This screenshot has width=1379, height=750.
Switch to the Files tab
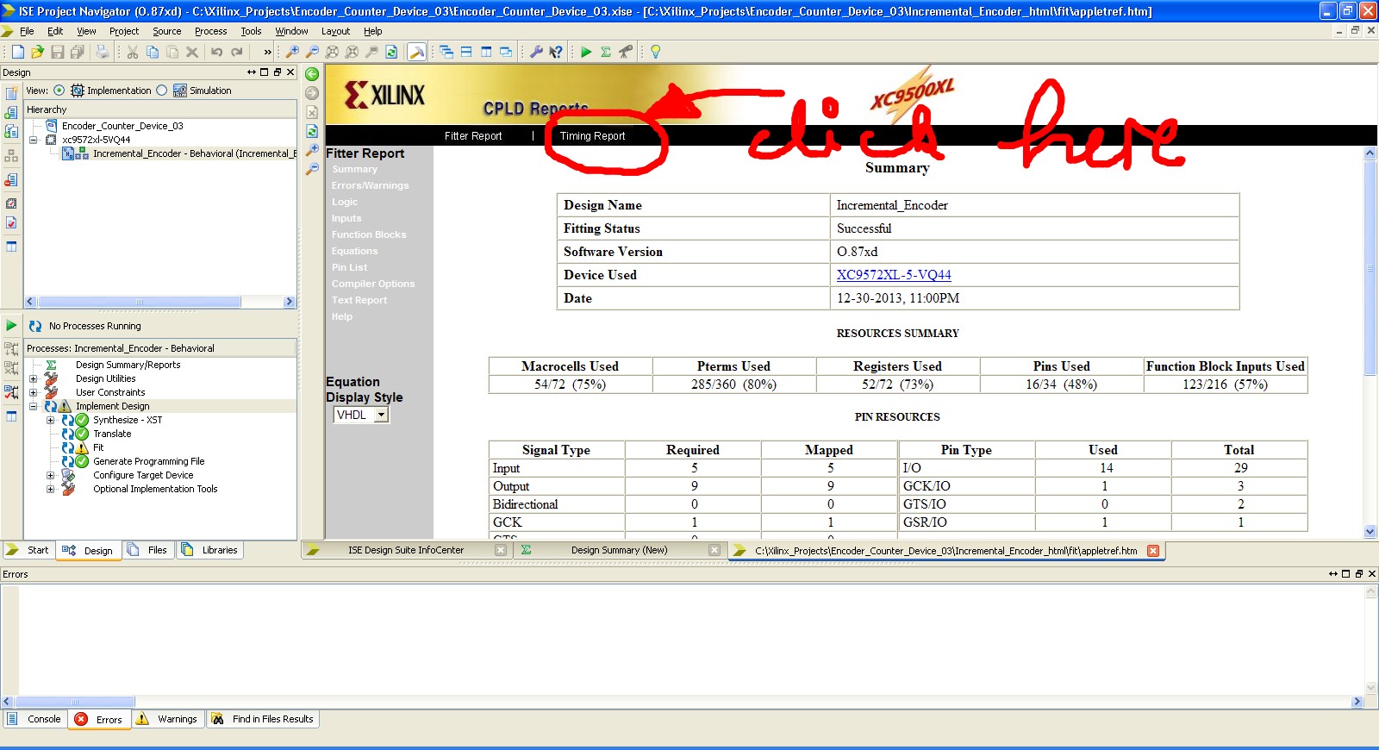[147, 550]
